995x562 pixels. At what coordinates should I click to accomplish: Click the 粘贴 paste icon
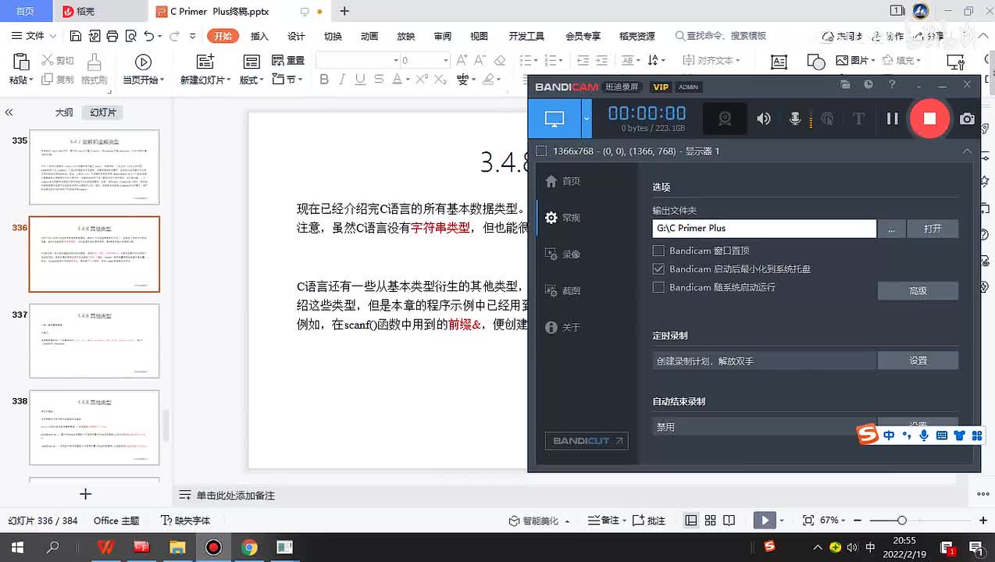21,62
